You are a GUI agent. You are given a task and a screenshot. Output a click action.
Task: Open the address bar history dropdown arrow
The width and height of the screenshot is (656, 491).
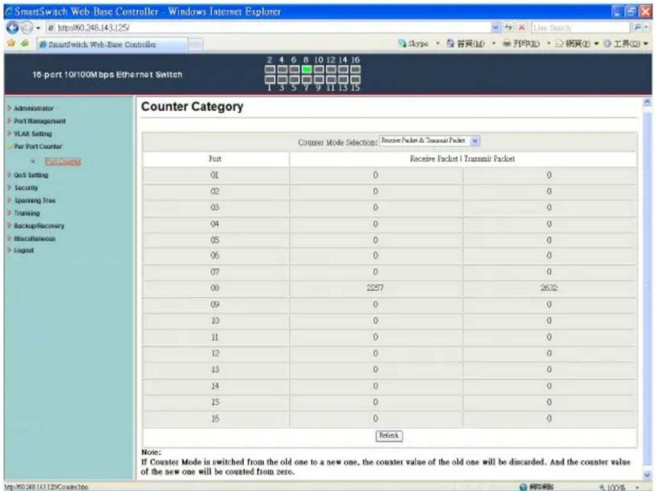coord(495,27)
